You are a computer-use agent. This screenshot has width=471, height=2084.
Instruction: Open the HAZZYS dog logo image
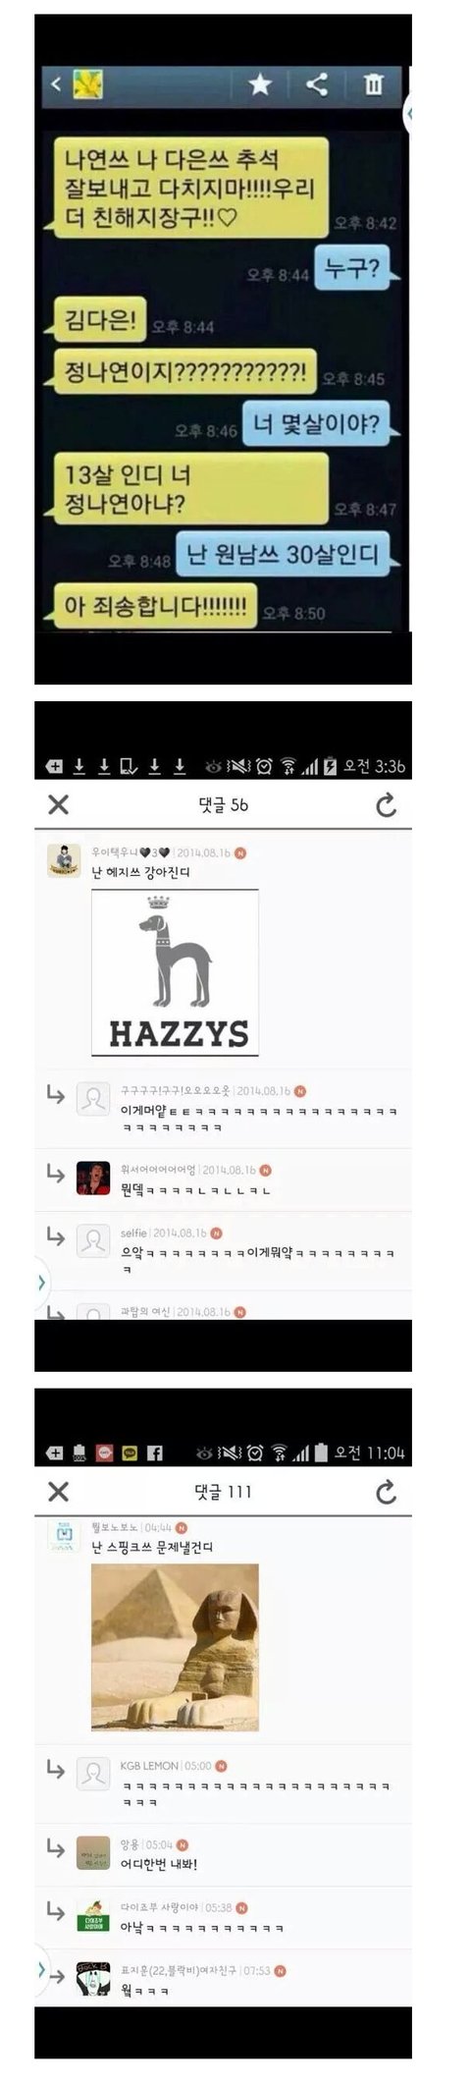tap(175, 972)
